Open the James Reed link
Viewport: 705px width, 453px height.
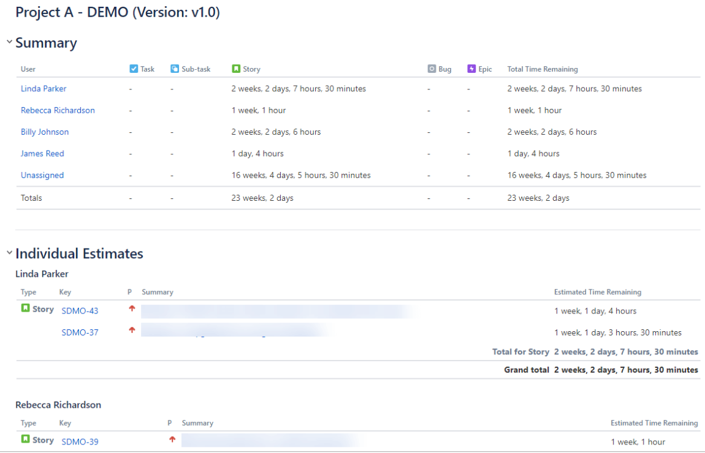coord(42,153)
